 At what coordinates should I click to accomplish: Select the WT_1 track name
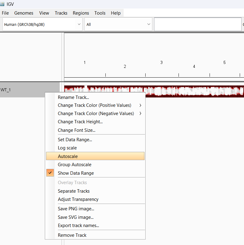tap(5, 90)
